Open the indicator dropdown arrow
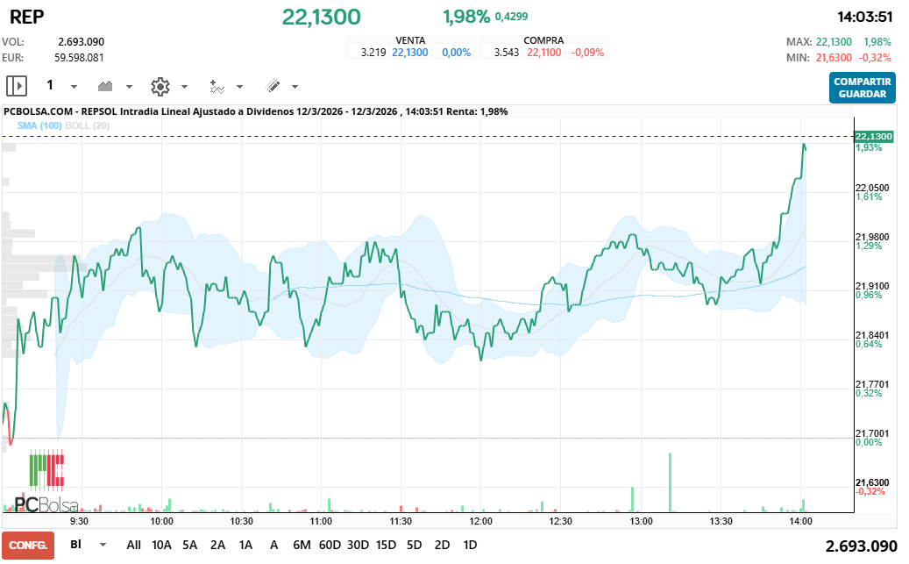 click(241, 87)
